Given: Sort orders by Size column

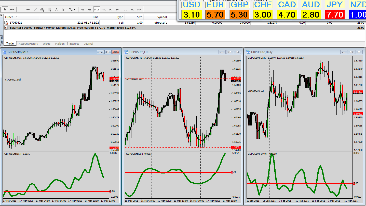Looking at the screenshot, I should (x=140, y=17).
